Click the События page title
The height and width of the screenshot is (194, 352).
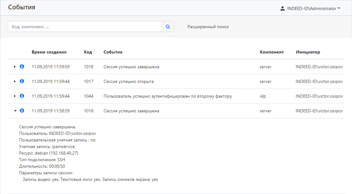(22, 8)
